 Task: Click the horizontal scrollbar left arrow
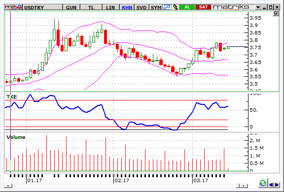(x=8, y=186)
